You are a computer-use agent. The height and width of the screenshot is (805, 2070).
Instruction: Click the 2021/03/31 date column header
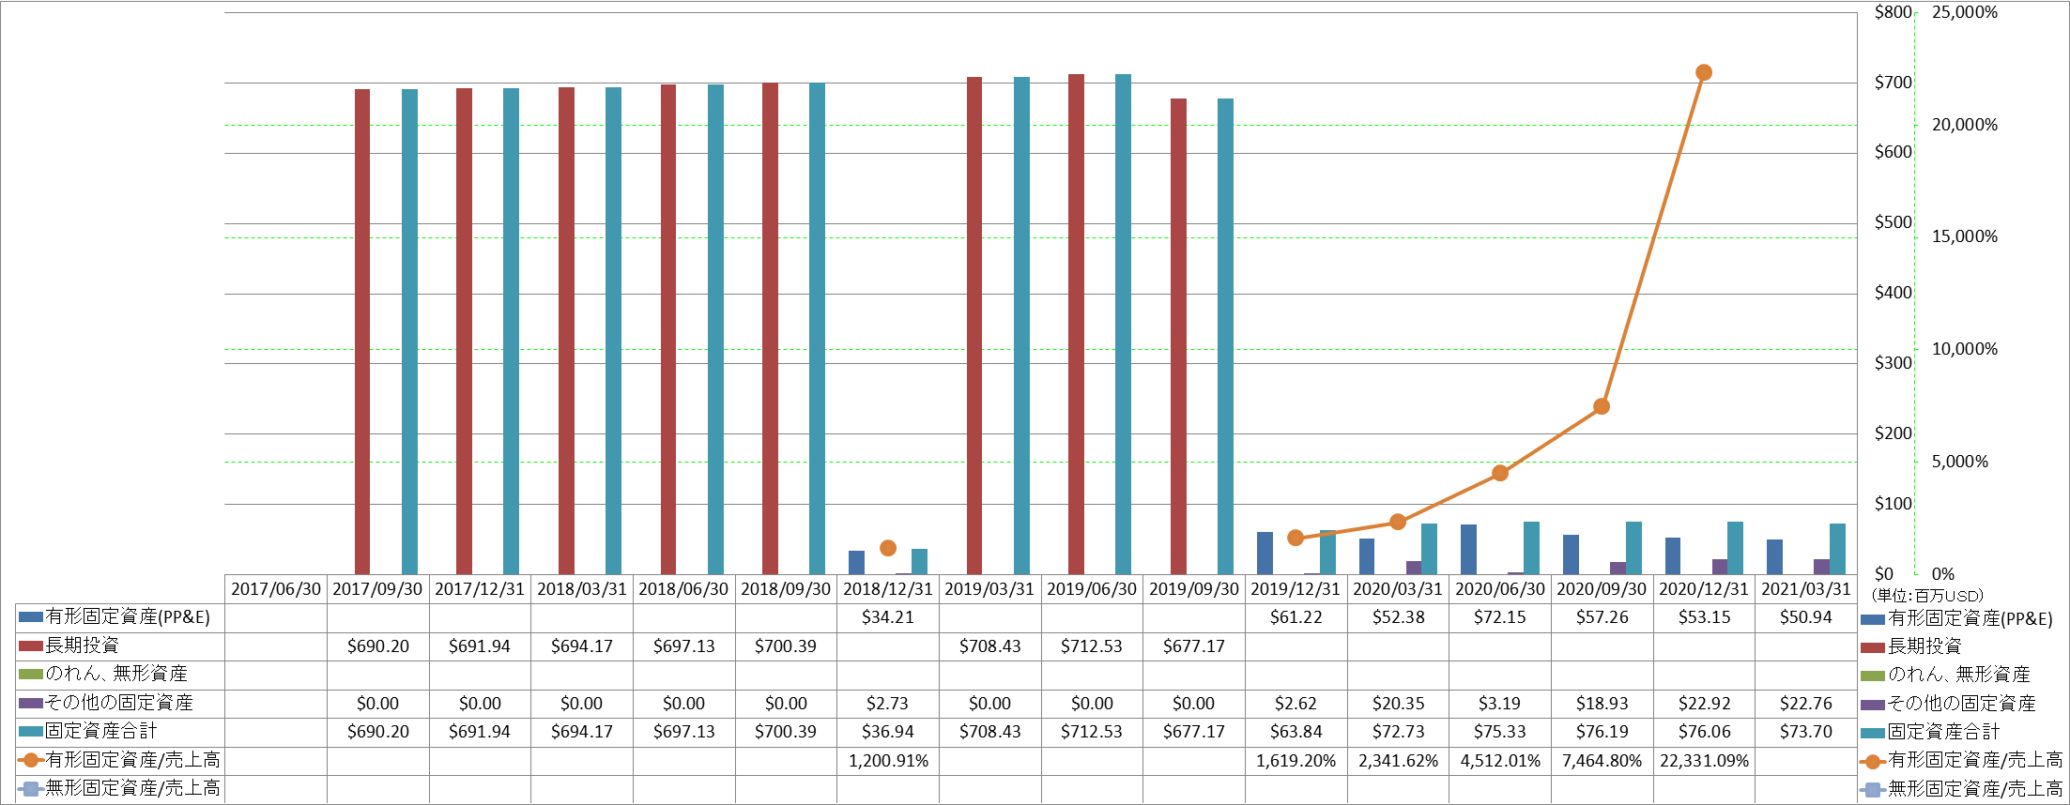(1806, 589)
